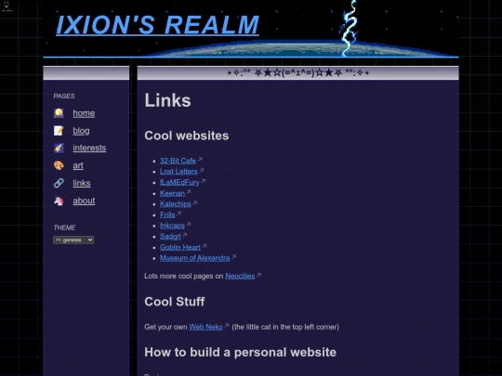The image size is (502, 376).
Task: Click the THEME sidebar label
Action: 64,227
